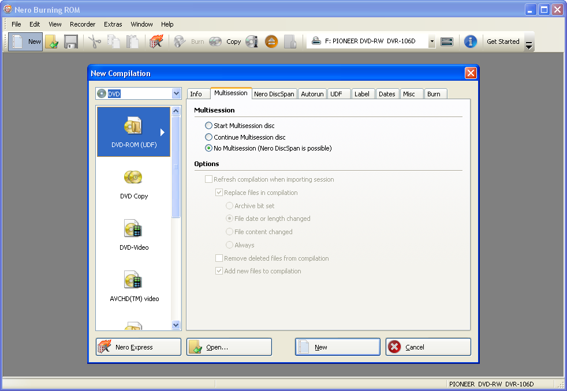Open the Window menu
This screenshot has width=567, height=391.
(x=142, y=24)
